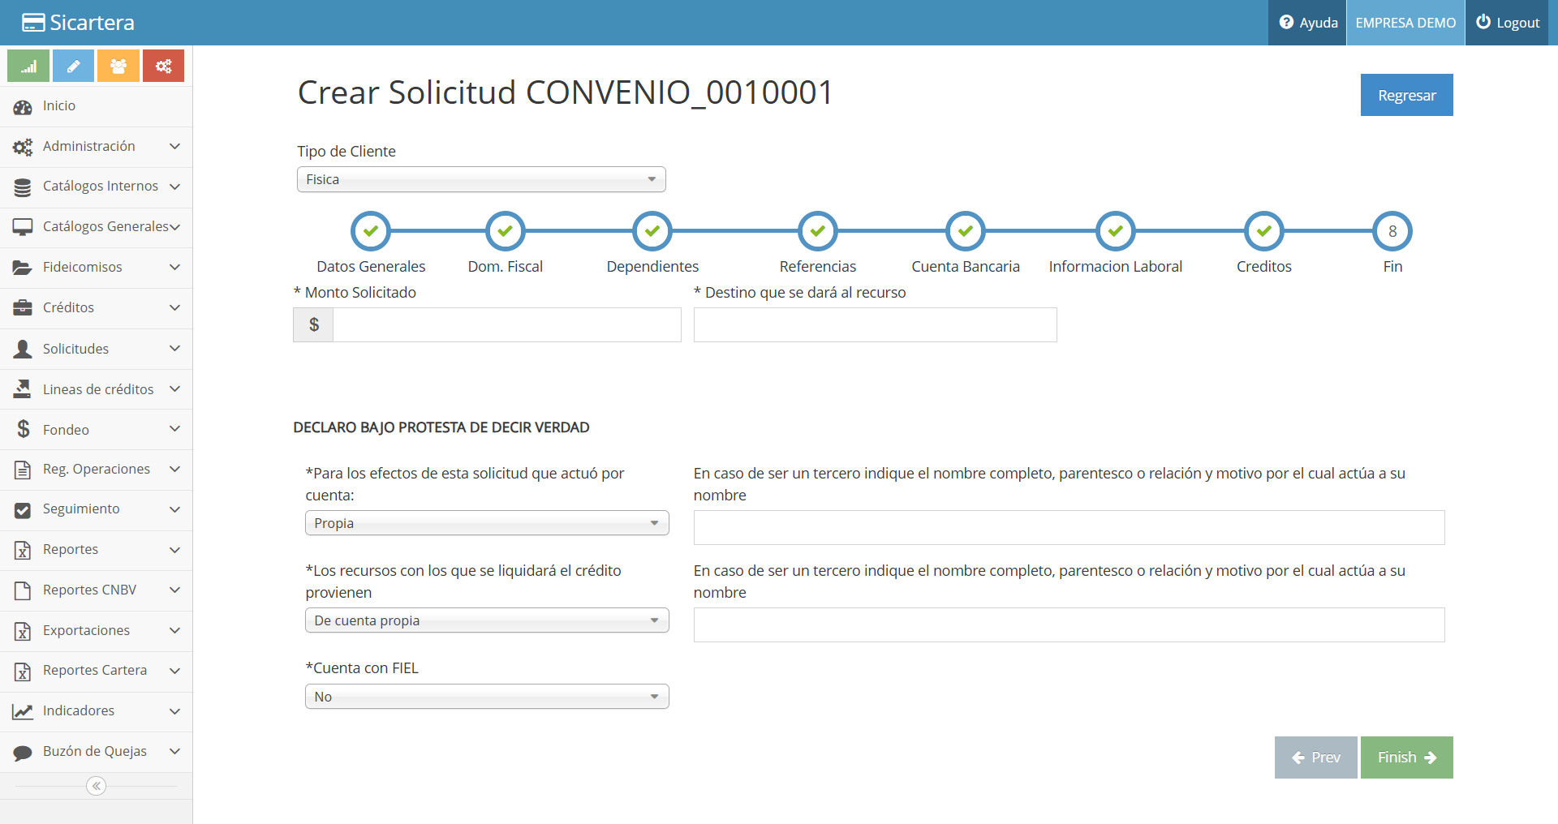
Task: Click the Solicitudes person icon
Action: (x=23, y=349)
